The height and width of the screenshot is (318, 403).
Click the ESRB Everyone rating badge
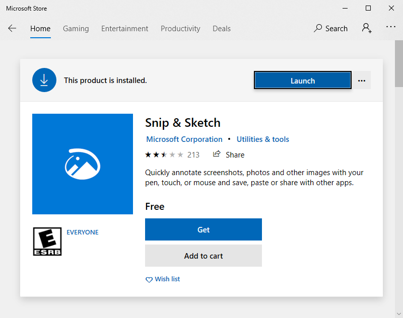[x=47, y=242]
